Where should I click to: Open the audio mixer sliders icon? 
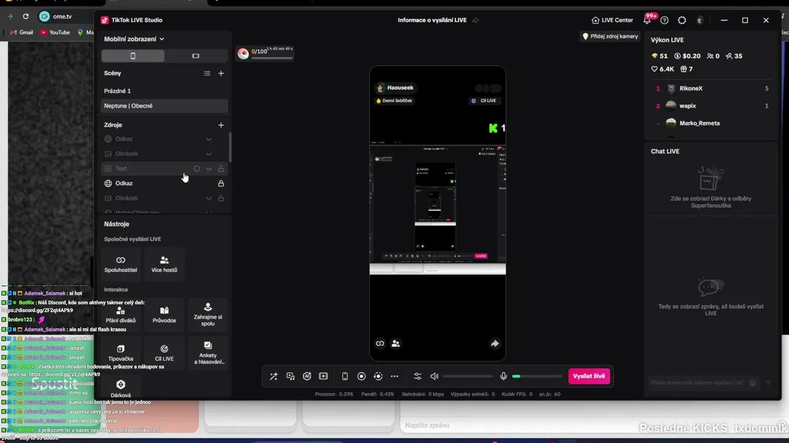417,377
